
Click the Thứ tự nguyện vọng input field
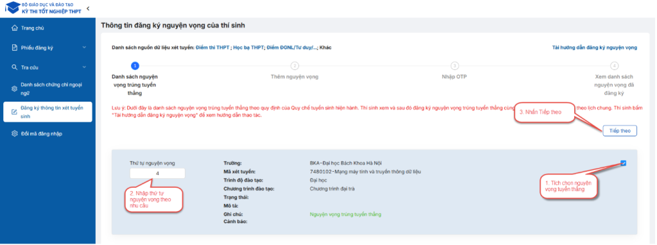click(157, 173)
